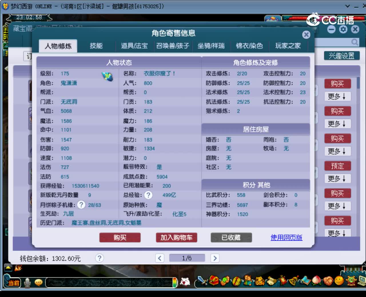This screenshot has height=297, width=366.
Task: Go to next page arrow
Action: tap(215, 258)
